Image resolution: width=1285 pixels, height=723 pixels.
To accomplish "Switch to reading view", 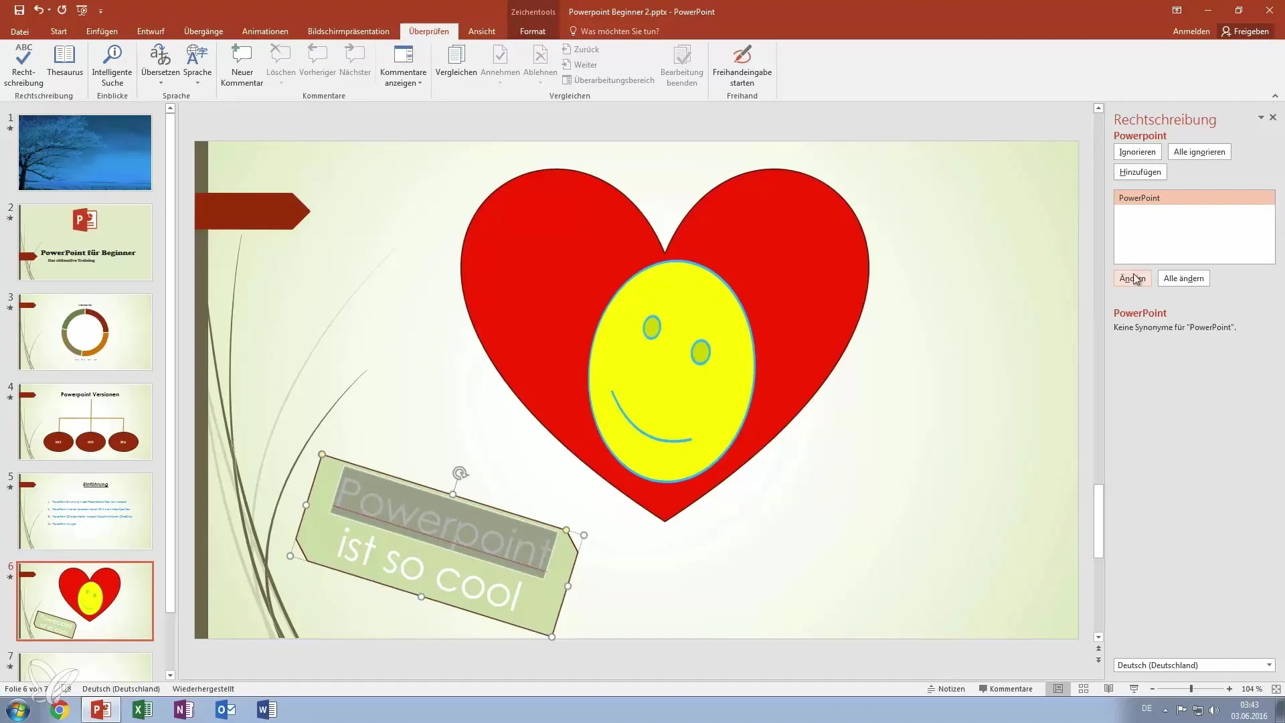I will [1108, 688].
